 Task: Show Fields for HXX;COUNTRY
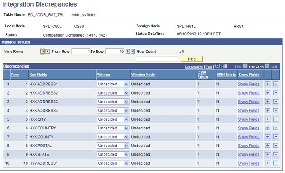click(248, 128)
